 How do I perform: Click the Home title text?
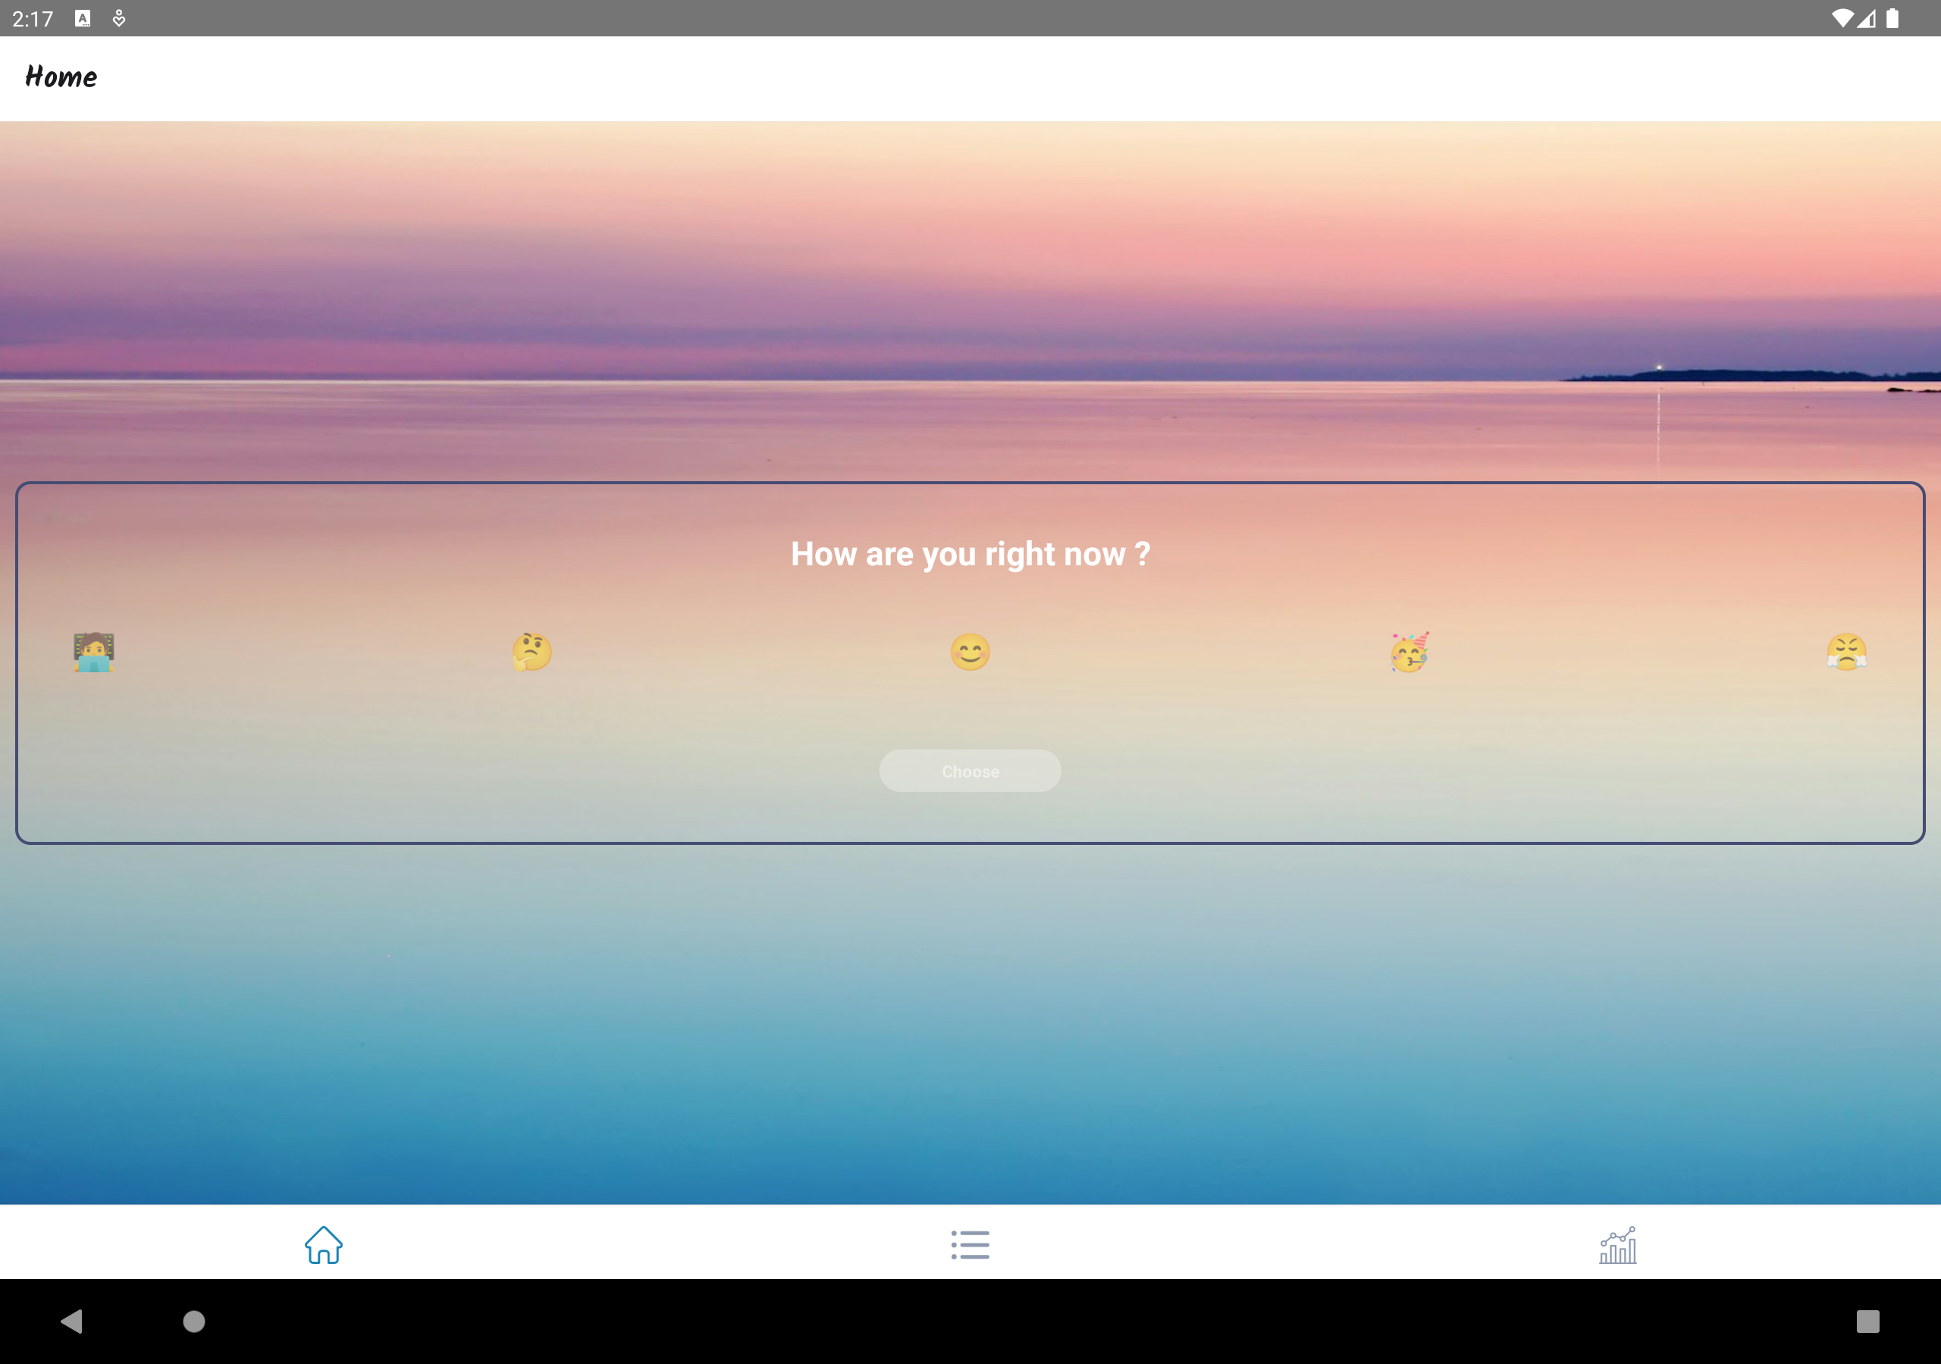click(x=61, y=77)
